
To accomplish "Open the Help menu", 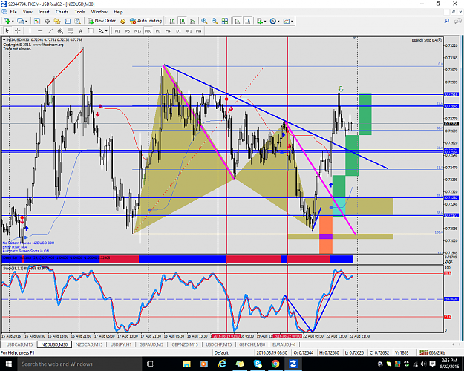I will click(x=118, y=12).
